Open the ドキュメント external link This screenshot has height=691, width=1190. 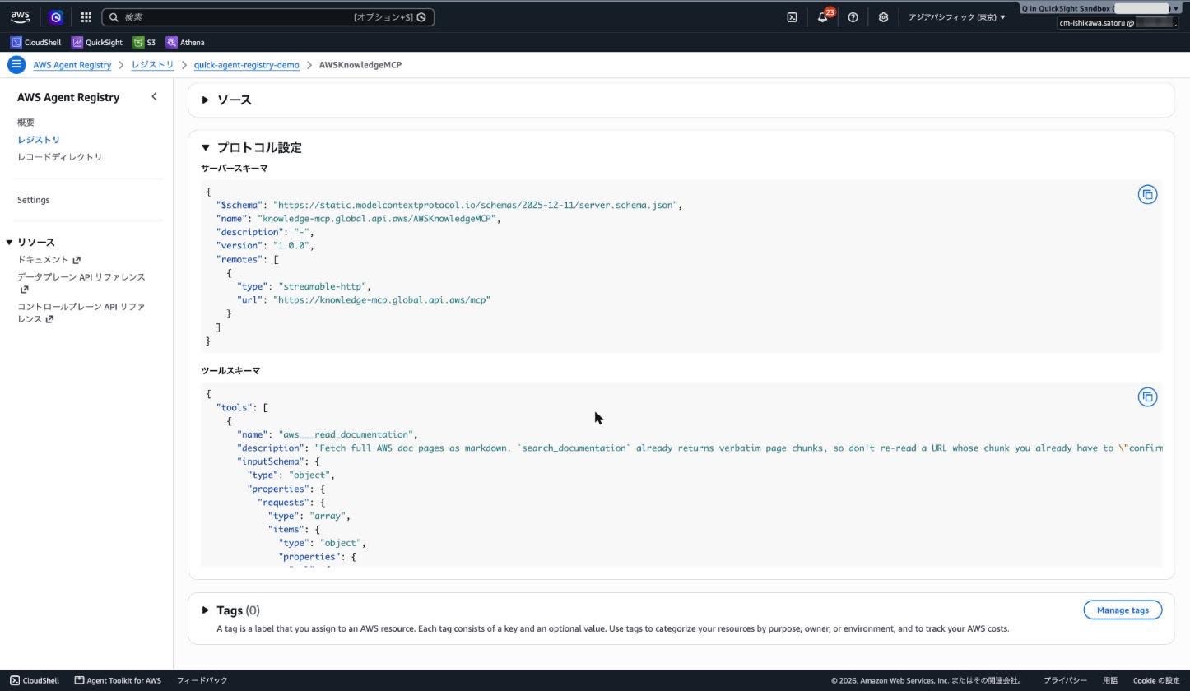coord(49,260)
